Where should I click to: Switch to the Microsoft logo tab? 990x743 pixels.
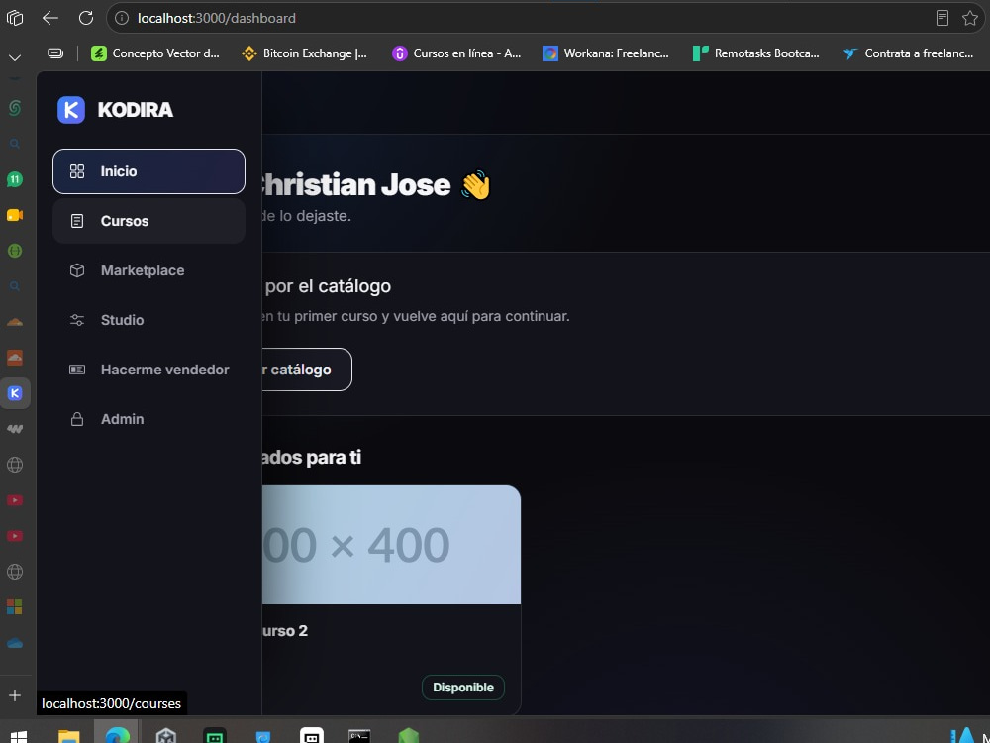(x=15, y=607)
